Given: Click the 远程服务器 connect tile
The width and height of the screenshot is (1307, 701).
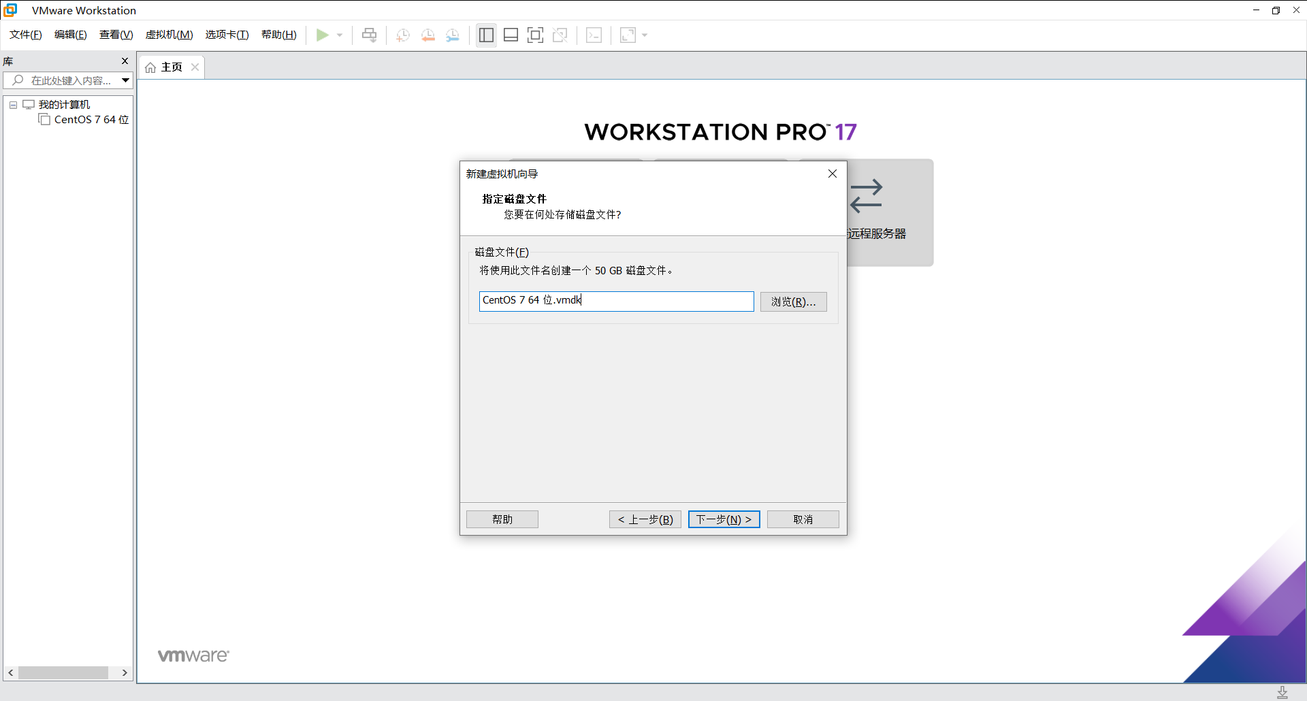Looking at the screenshot, I should pos(889,212).
